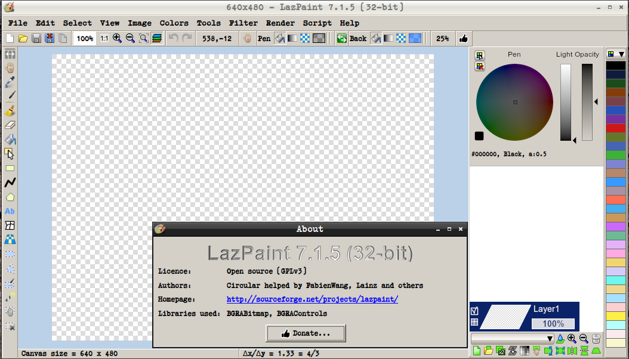Click the zoom in magnifier in the toolbar
This screenshot has height=359, width=629.
click(x=117, y=38)
